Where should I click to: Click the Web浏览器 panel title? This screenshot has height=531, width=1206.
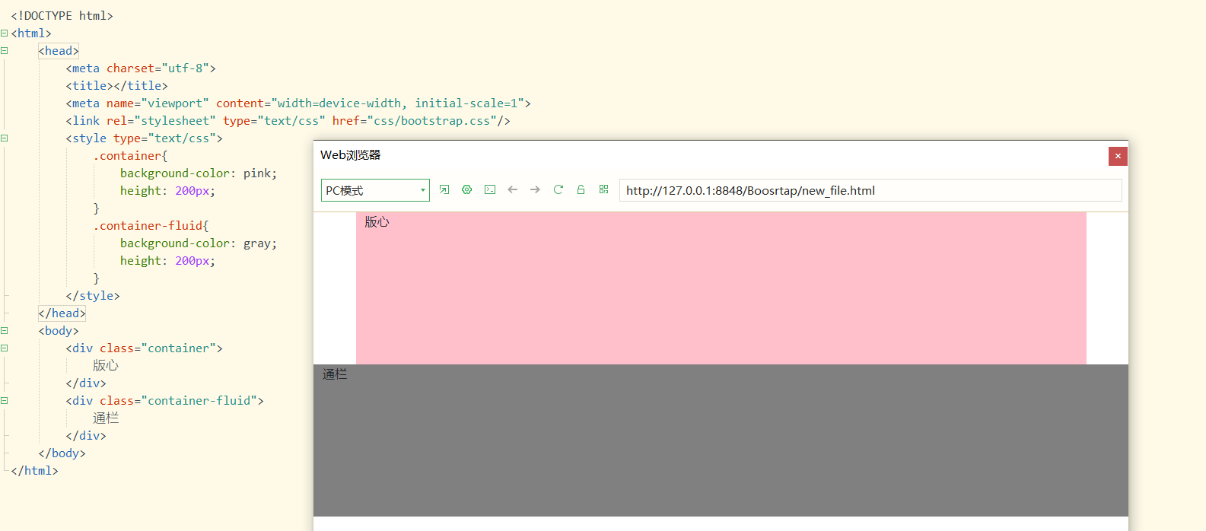(x=350, y=155)
